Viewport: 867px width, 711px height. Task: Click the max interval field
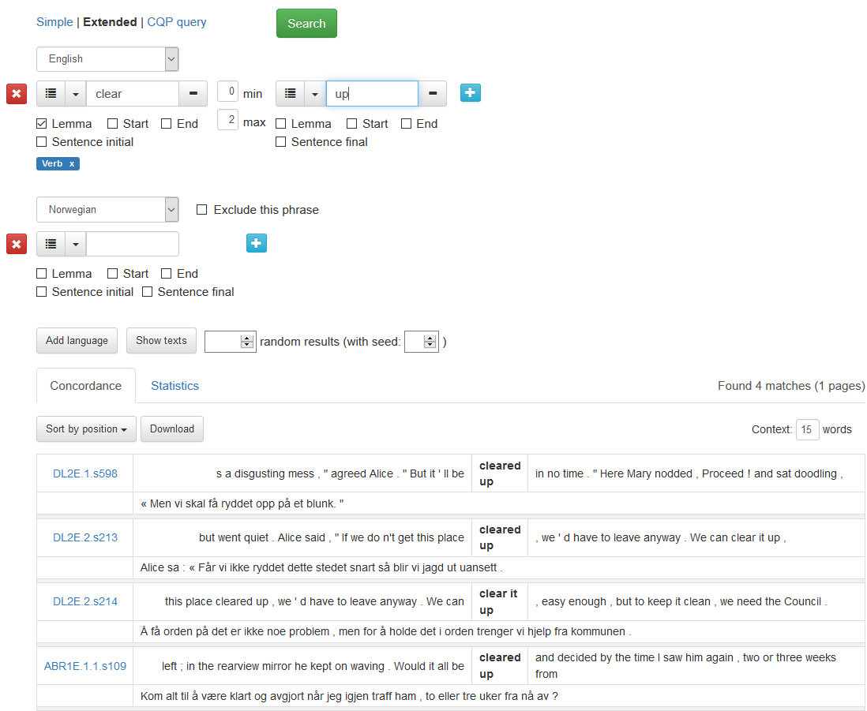228,120
